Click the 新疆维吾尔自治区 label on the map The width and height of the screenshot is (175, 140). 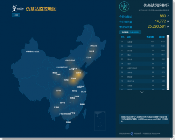[33, 51]
